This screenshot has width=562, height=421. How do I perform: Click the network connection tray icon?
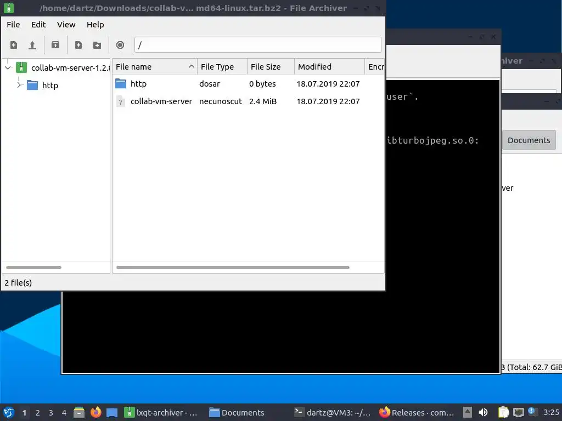(518, 412)
